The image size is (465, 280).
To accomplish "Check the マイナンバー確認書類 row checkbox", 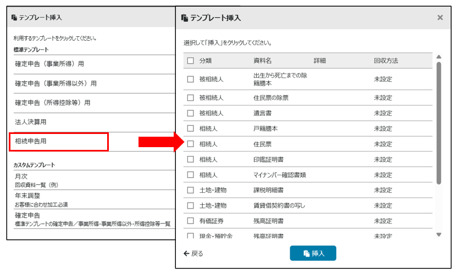I will tap(191, 175).
